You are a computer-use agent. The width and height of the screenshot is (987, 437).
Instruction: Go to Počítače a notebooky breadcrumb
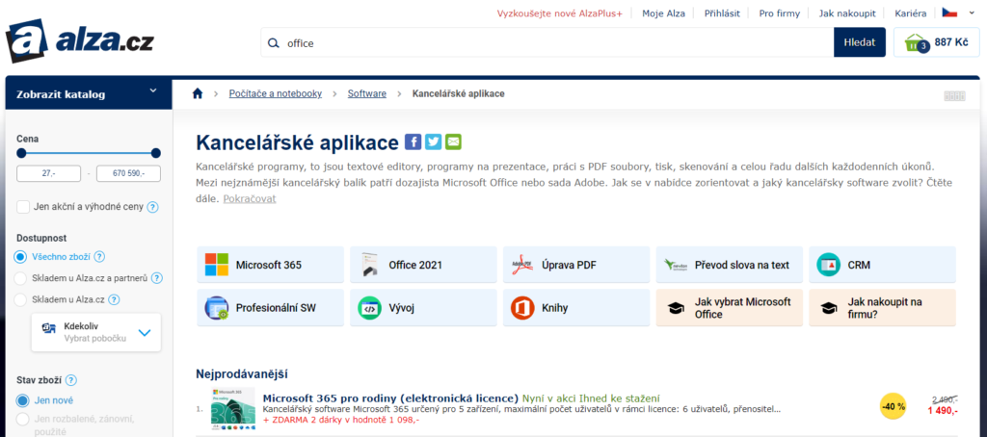(275, 93)
